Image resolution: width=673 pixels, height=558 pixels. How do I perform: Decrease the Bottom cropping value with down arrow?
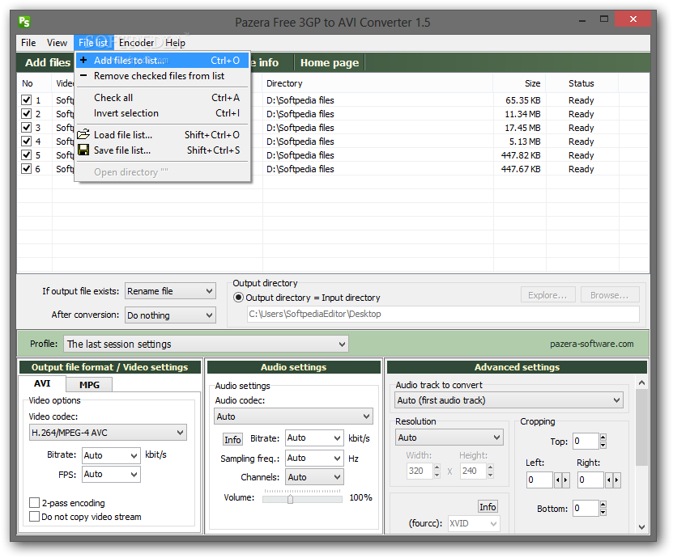[603, 512]
